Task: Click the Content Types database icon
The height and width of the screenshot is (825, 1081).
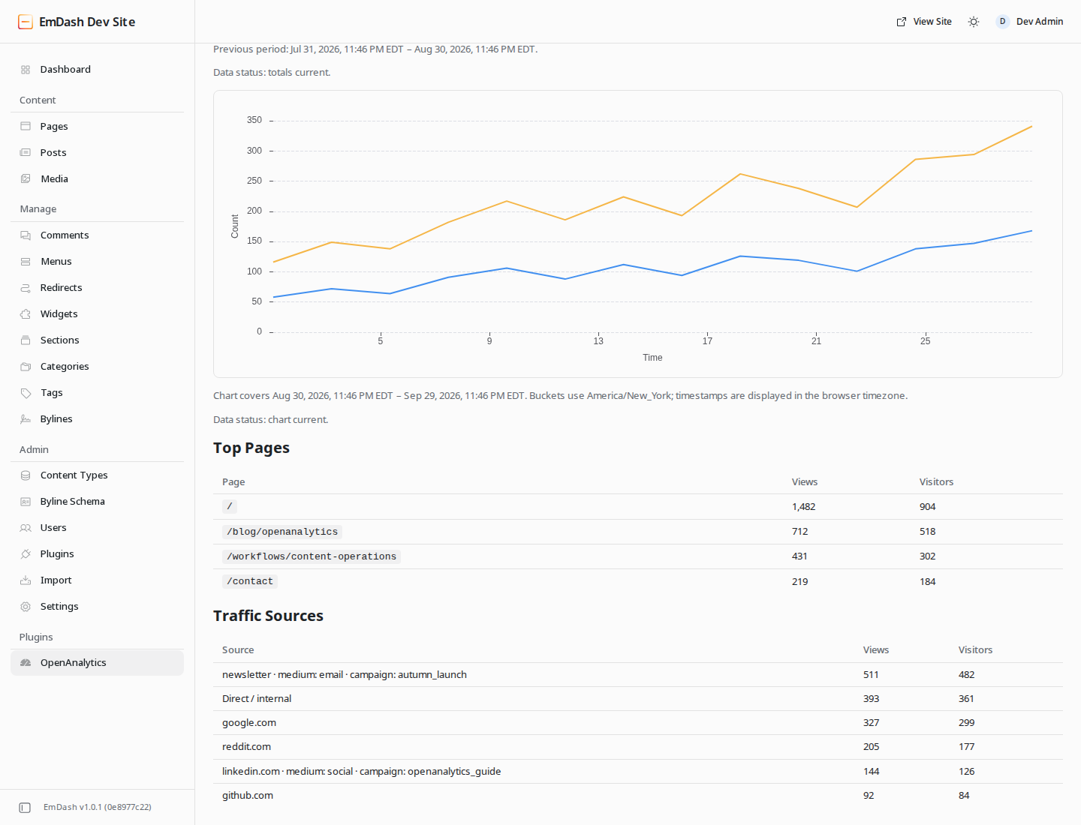Action: point(26,475)
